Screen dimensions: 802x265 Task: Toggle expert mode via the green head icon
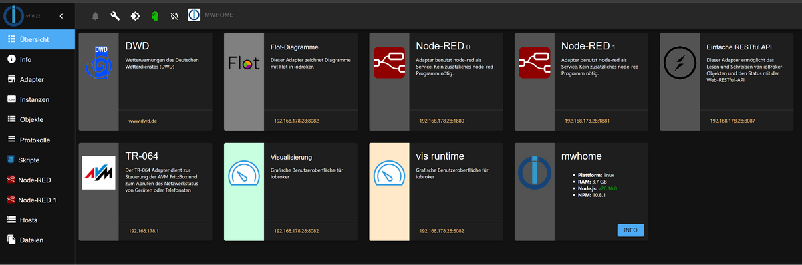point(154,15)
